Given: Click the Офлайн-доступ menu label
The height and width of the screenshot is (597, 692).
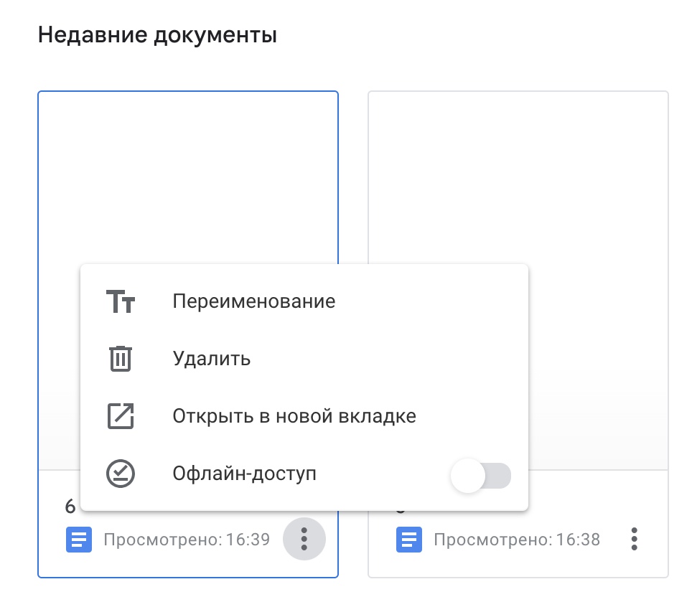Looking at the screenshot, I should (x=245, y=474).
